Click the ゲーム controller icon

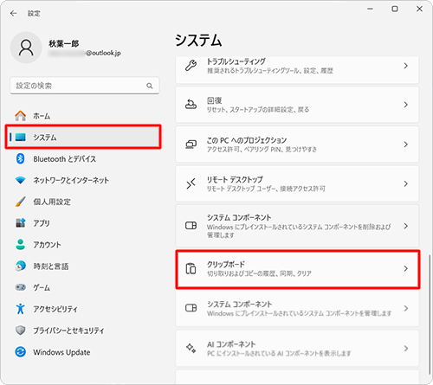[21, 287]
